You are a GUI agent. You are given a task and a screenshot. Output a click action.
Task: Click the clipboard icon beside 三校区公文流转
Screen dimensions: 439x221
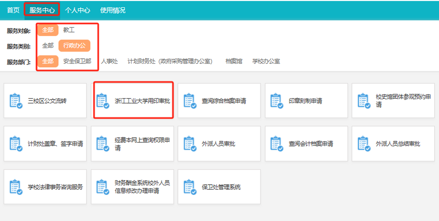point(16,101)
